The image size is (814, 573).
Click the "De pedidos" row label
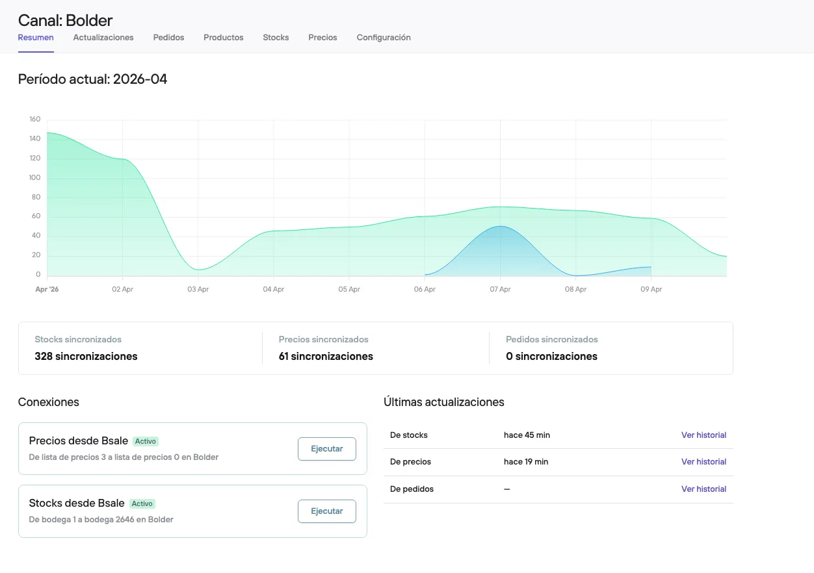pyautogui.click(x=411, y=489)
